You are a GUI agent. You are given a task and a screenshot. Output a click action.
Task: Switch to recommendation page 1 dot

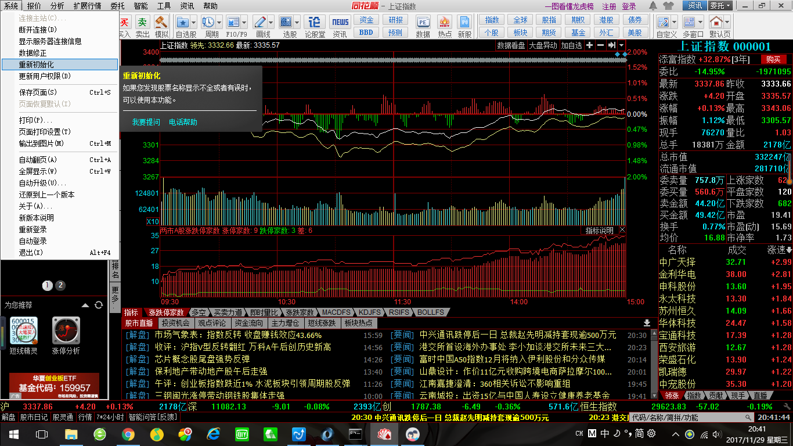click(48, 285)
